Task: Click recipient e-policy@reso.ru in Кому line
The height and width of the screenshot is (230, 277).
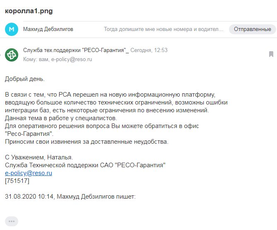Action: [x=72, y=59]
